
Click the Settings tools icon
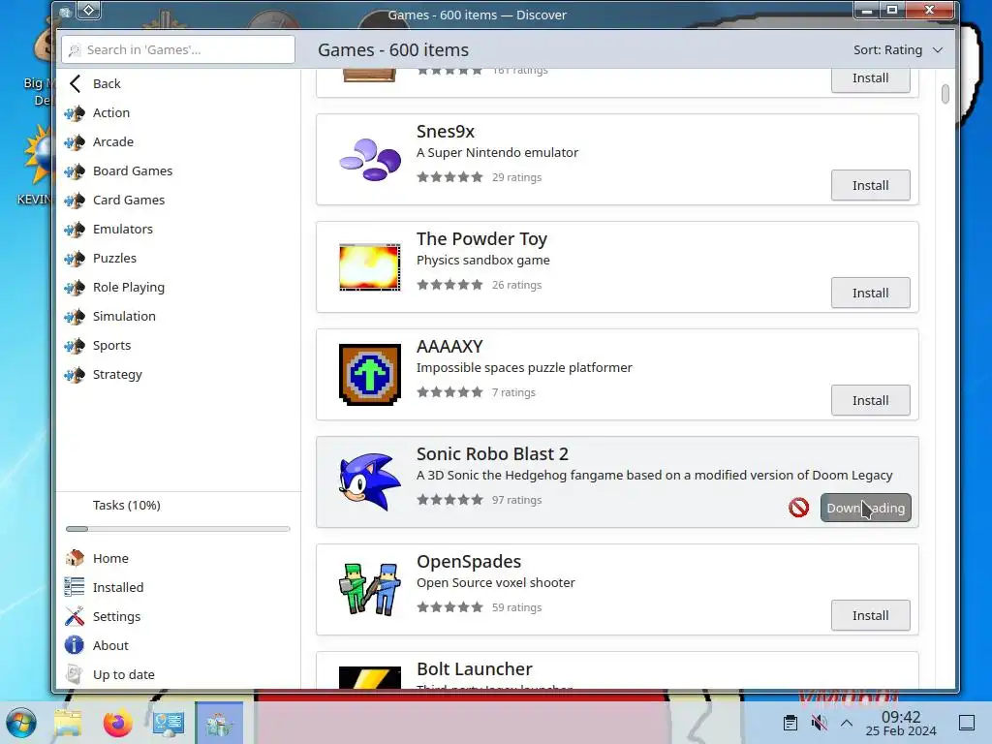tap(75, 616)
